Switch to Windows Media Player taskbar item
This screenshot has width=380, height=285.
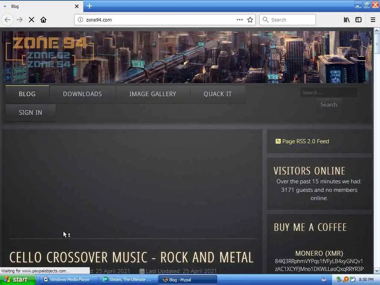[x=68, y=280]
